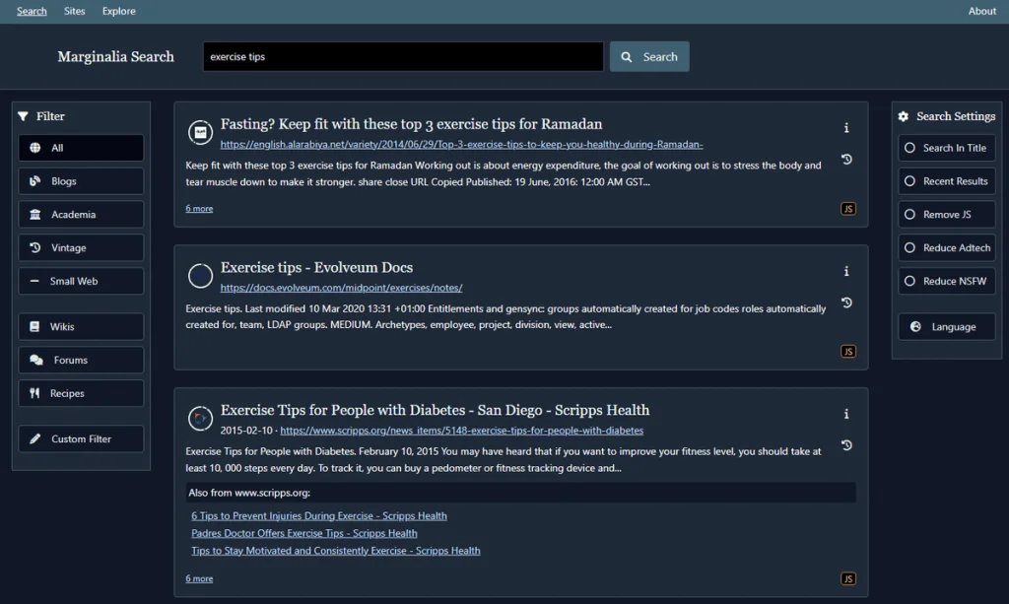Toggle Reduce Adtech setting
This screenshot has width=1009, height=604.
tap(947, 247)
